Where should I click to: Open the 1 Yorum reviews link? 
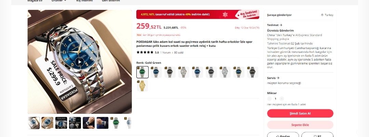point(165,52)
